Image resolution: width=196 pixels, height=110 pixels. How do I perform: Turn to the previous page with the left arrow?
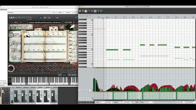tap(52, 30)
